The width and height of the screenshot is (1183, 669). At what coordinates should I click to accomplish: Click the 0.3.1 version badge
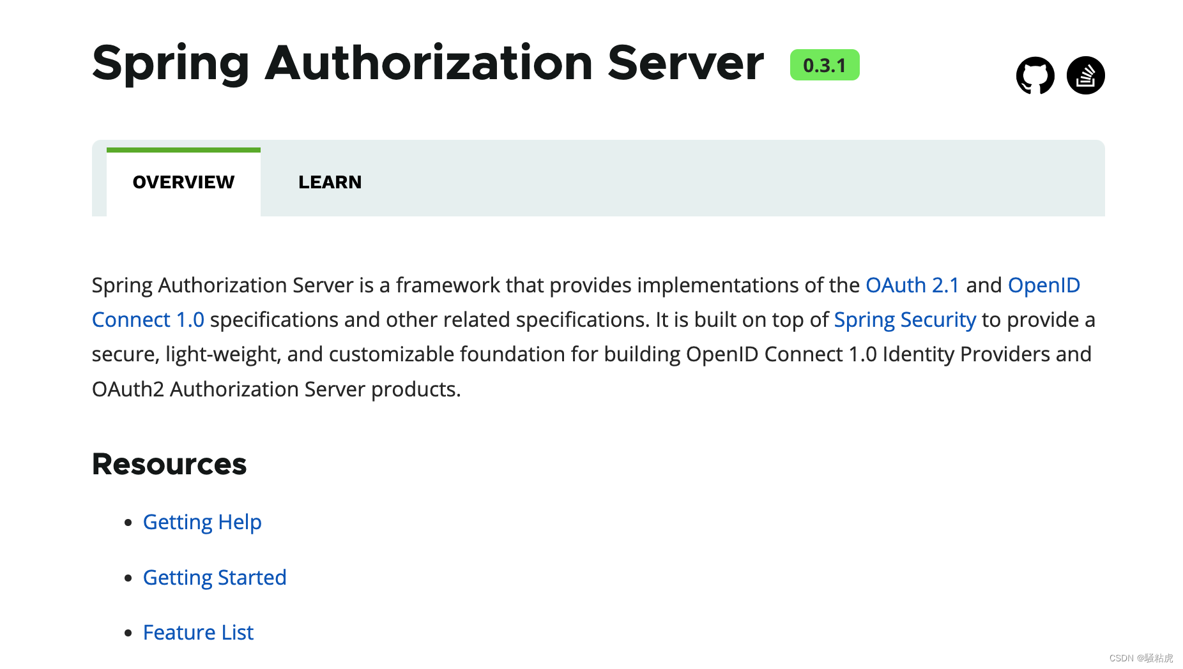tap(825, 65)
